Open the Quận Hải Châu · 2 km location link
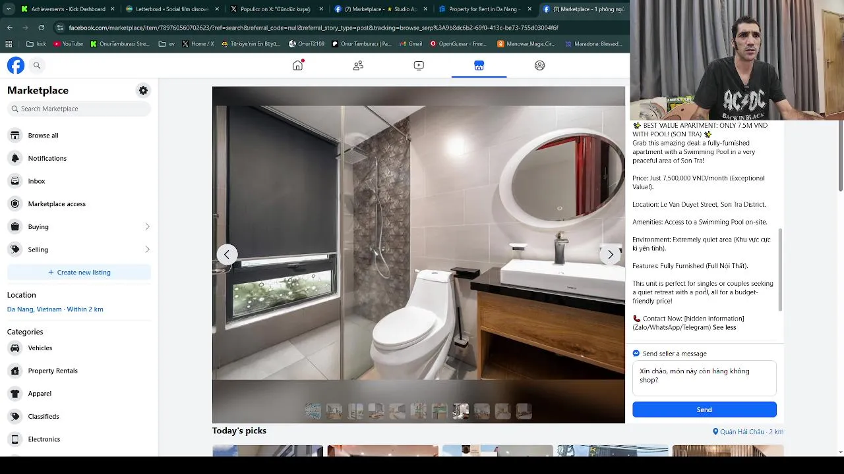Screen dimensions: 844x474 pos(748,432)
